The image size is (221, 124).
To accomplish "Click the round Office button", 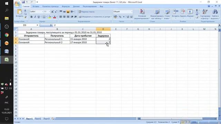I will coord(17,4).
